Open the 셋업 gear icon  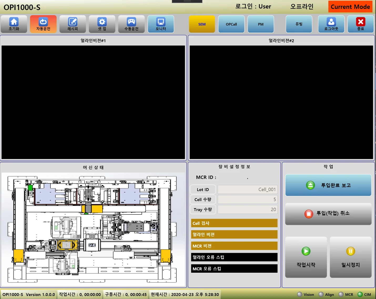click(x=102, y=24)
